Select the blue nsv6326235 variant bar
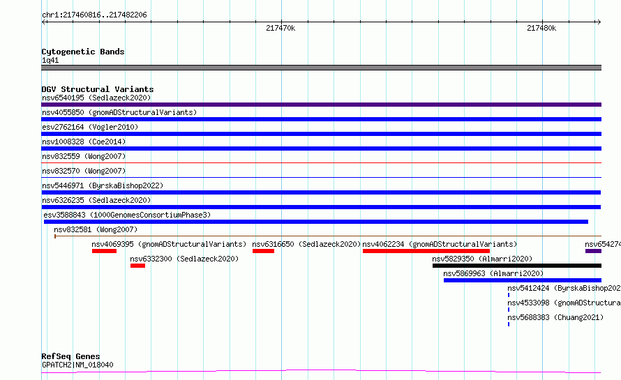This screenshot has width=621, height=380. tap(321, 207)
